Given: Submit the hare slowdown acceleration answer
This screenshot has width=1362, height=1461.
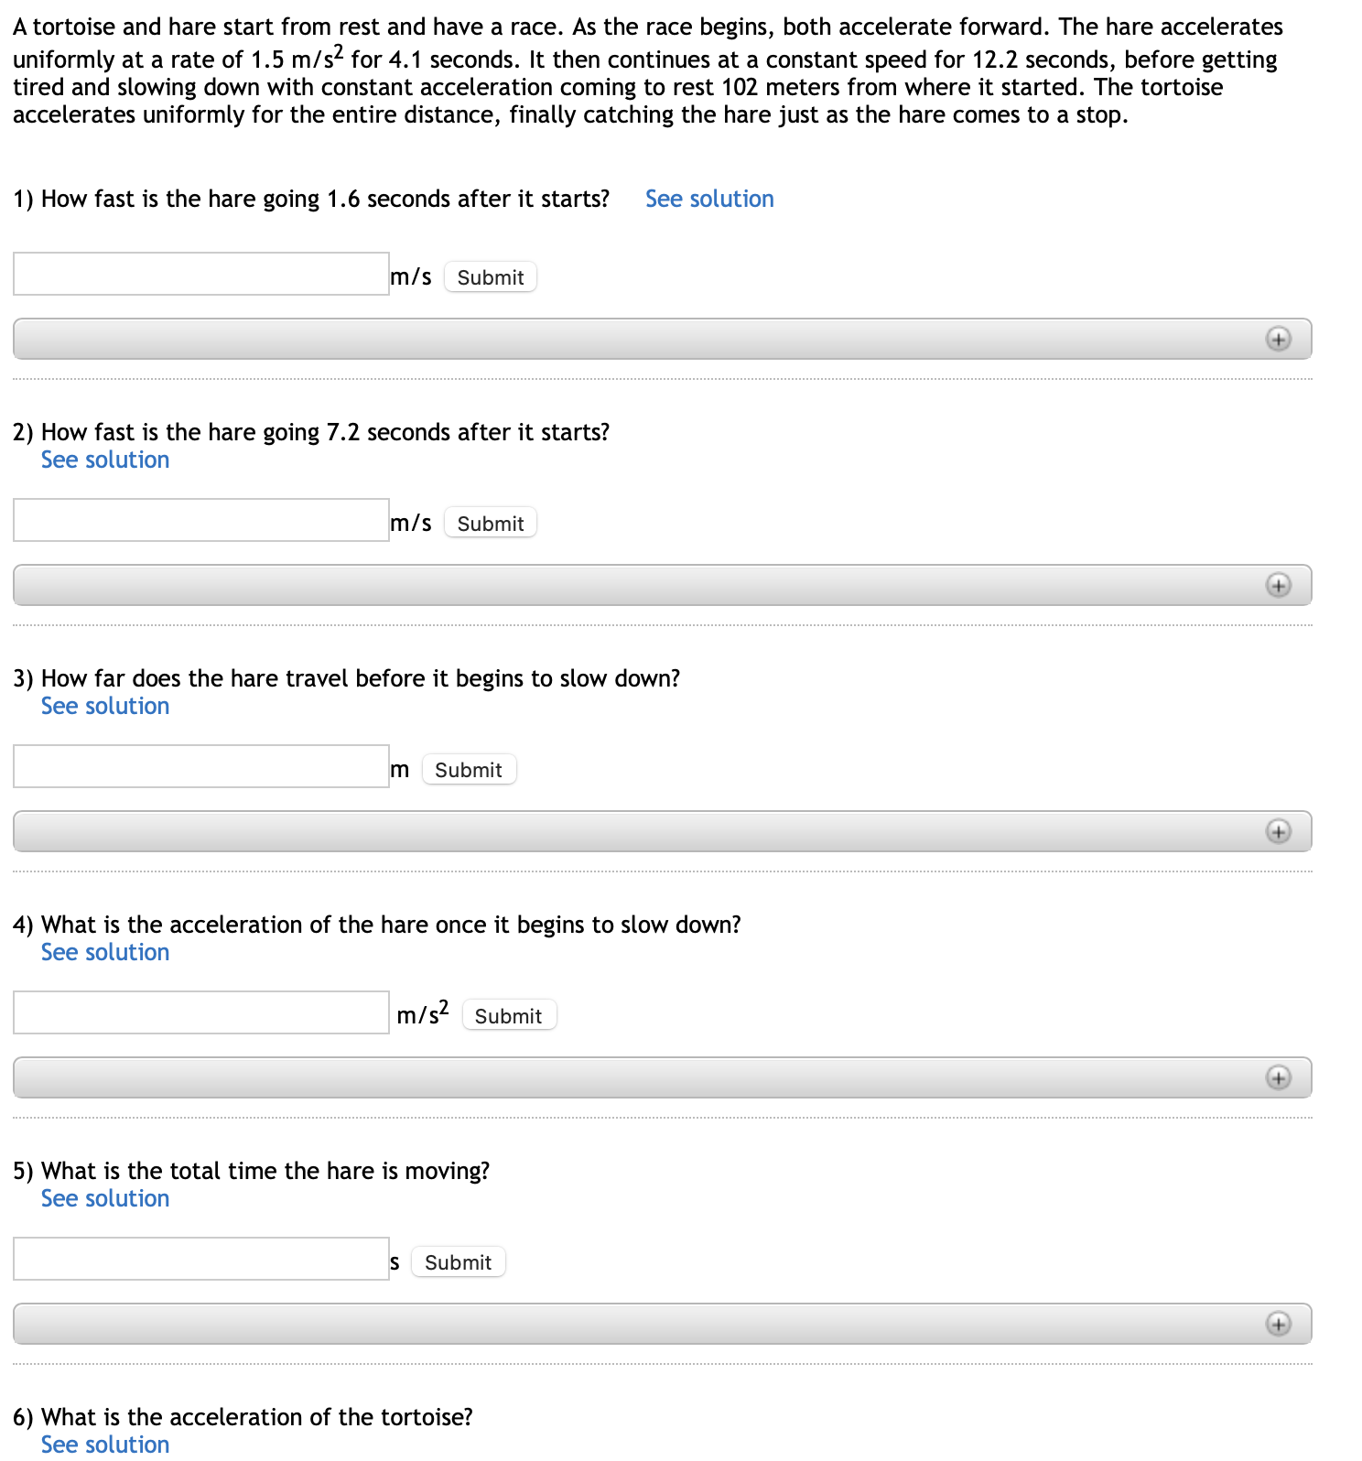Looking at the screenshot, I should [508, 1016].
